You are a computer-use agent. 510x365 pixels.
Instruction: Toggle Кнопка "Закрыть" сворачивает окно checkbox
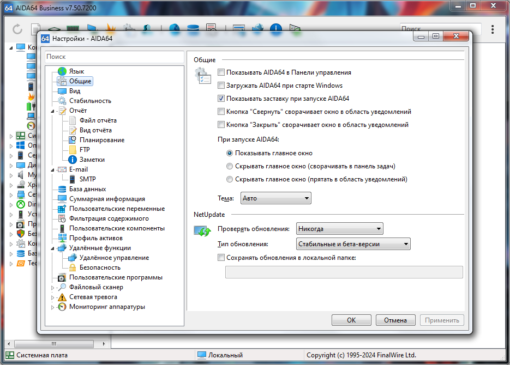[x=221, y=125]
